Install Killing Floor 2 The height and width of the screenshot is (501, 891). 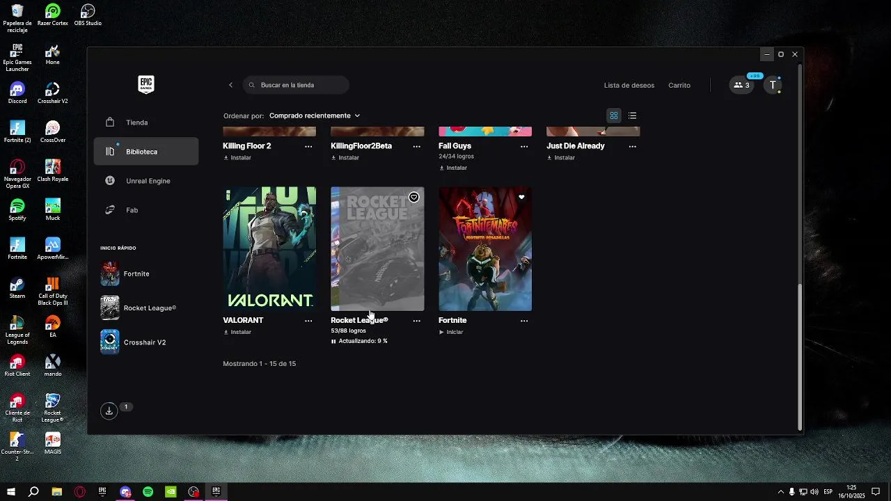(x=237, y=158)
